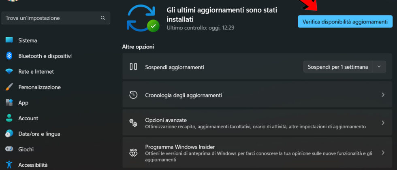Click the Account person icon
This screenshot has width=397, height=170.
tap(9, 118)
